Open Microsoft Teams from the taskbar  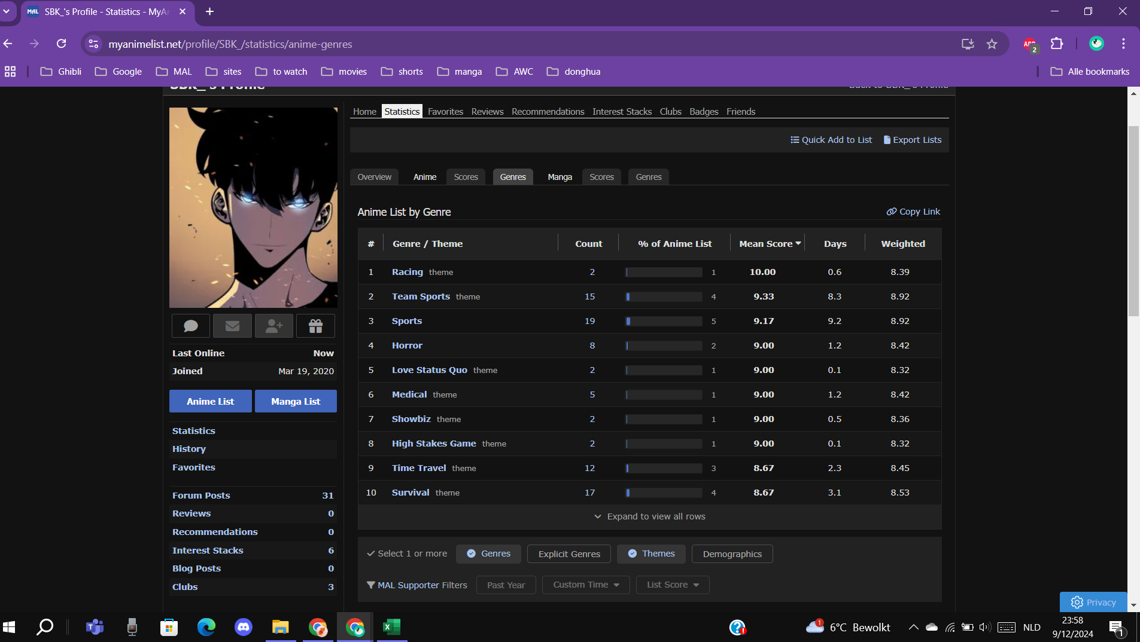[95, 627]
